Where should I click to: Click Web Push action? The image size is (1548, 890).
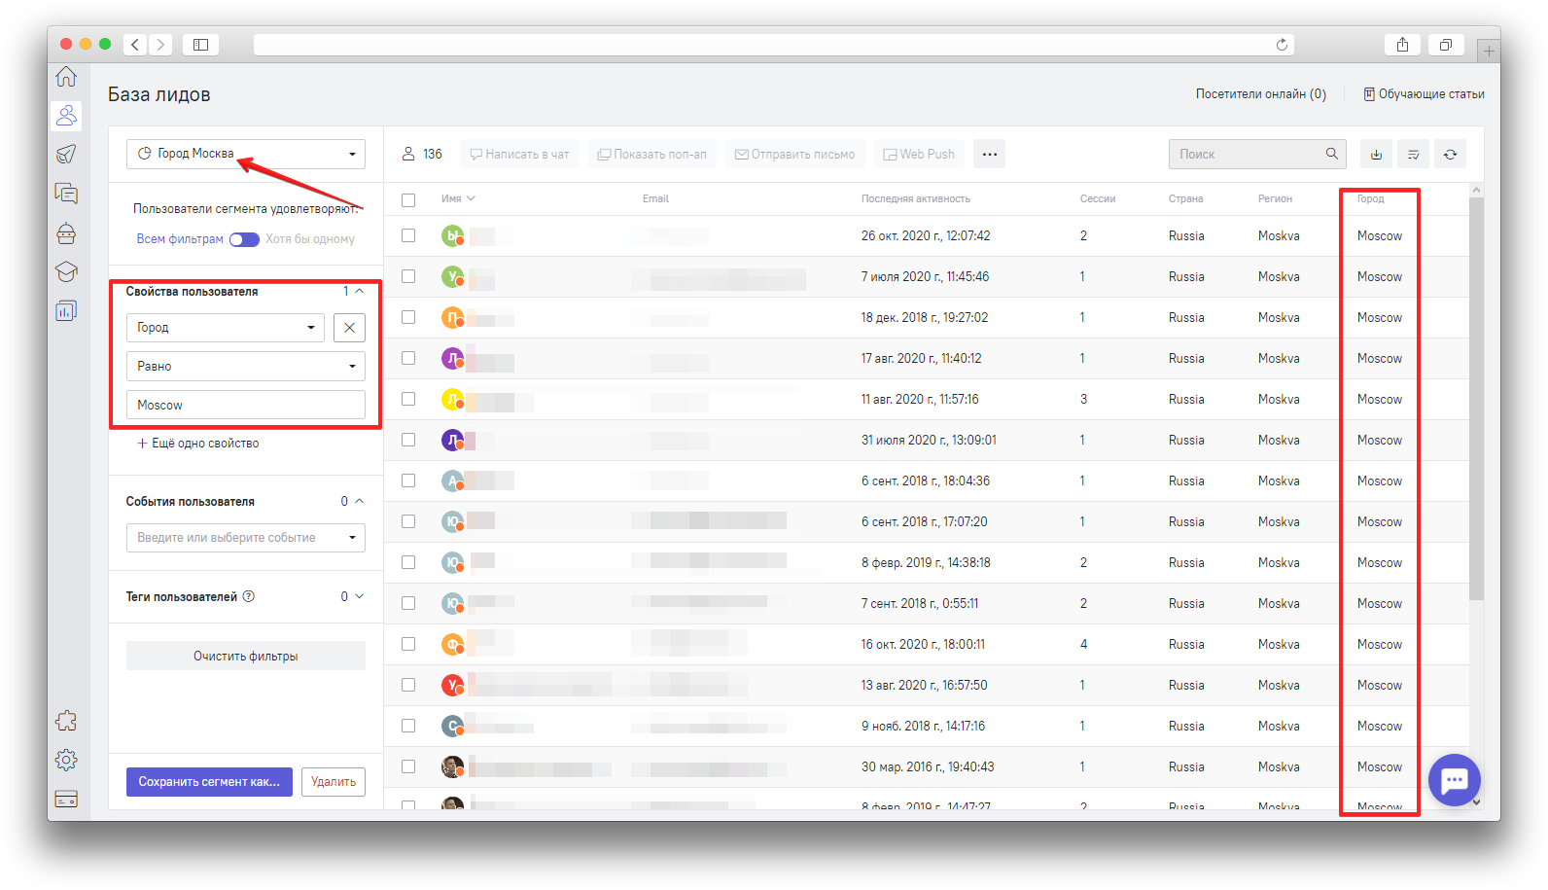pos(919,154)
